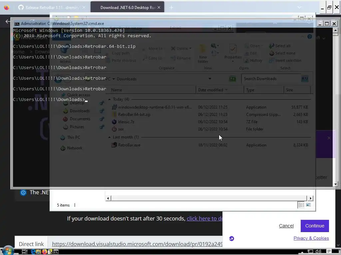
Task: Open Documents in the Explorer sidebar
Action: point(76,119)
